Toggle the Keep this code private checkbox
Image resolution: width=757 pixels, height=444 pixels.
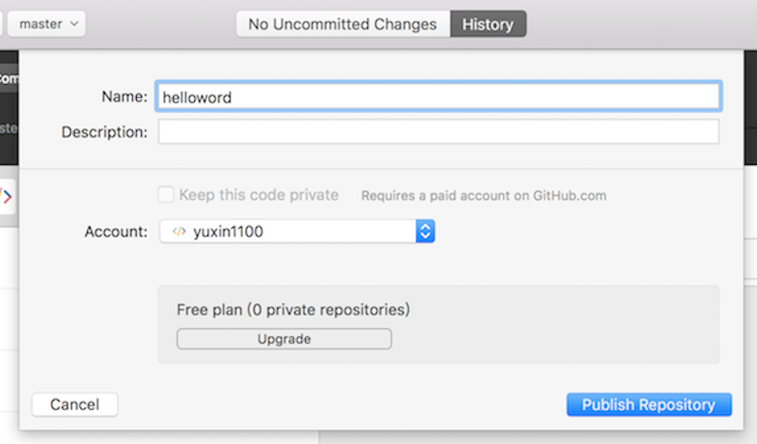[166, 195]
